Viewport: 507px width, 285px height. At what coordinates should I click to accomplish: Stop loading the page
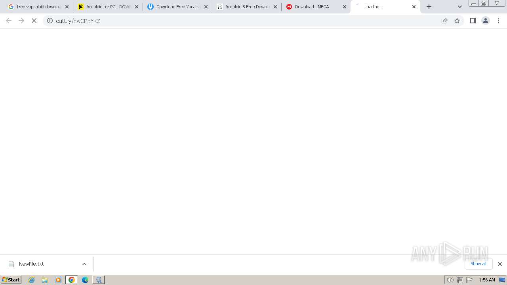coord(34,21)
